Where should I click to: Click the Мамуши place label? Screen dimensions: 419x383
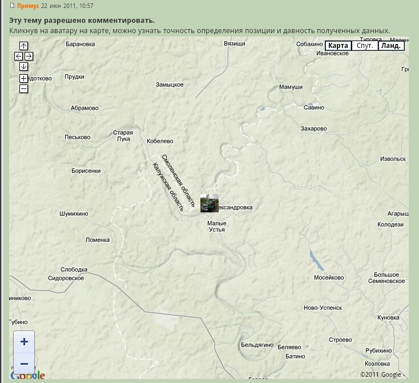click(291, 87)
